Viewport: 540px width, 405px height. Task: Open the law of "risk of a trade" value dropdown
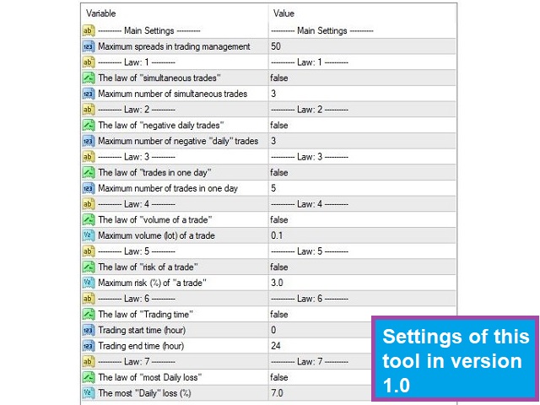click(x=279, y=267)
